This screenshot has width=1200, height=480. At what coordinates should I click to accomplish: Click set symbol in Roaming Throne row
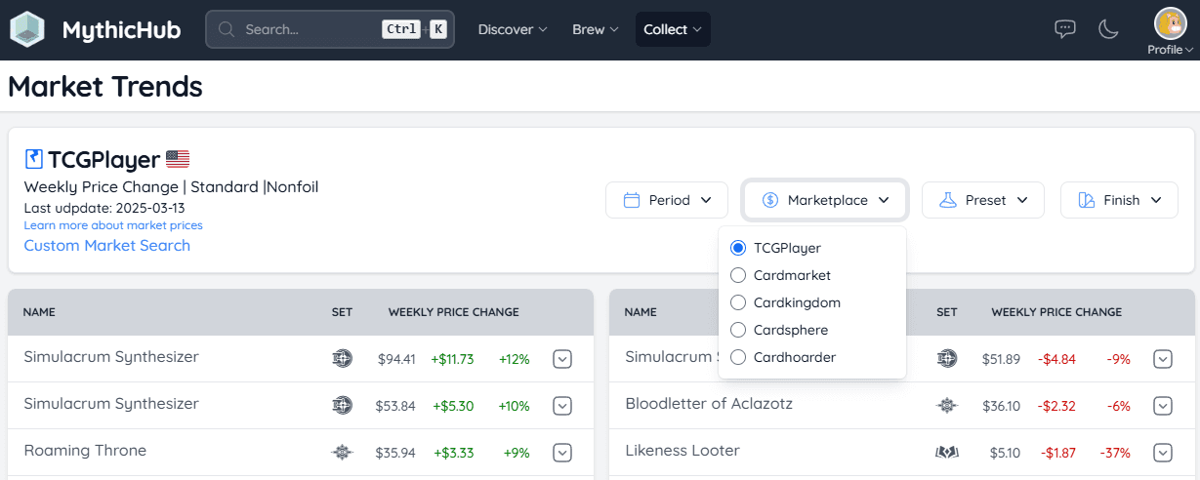click(x=342, y=453)
